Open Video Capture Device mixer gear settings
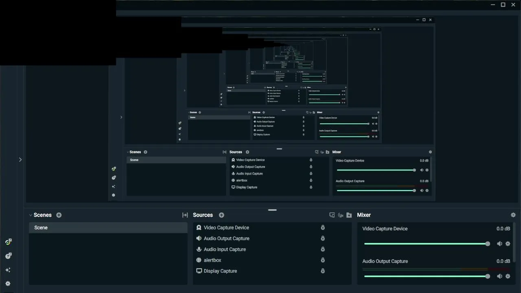521x293 pixels. pyautogui.click(x=508, y=244)
